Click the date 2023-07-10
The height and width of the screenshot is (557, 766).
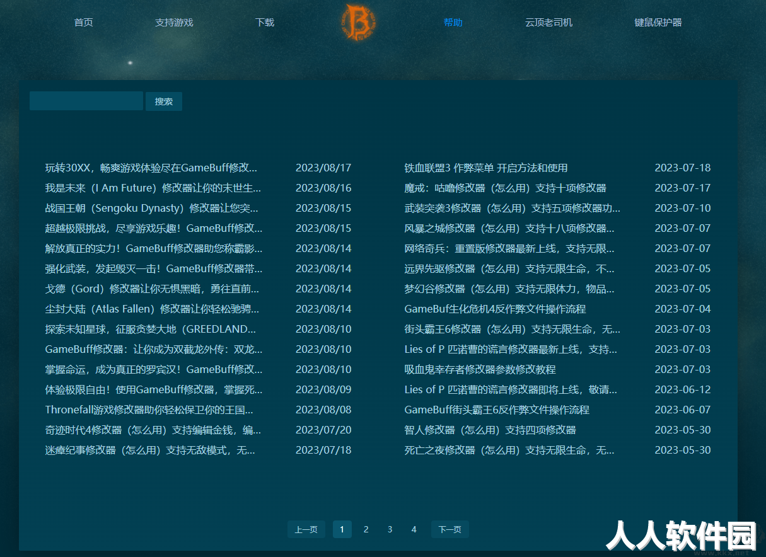point(683,208)
